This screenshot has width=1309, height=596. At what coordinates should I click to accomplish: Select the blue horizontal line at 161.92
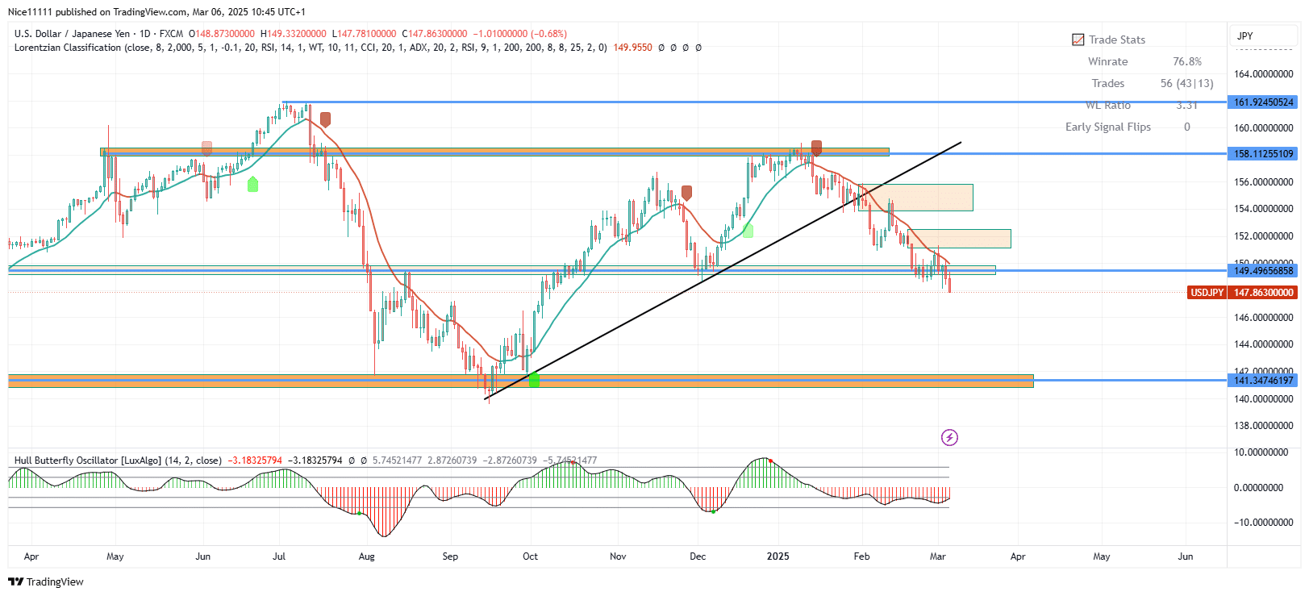click(754, 102)
